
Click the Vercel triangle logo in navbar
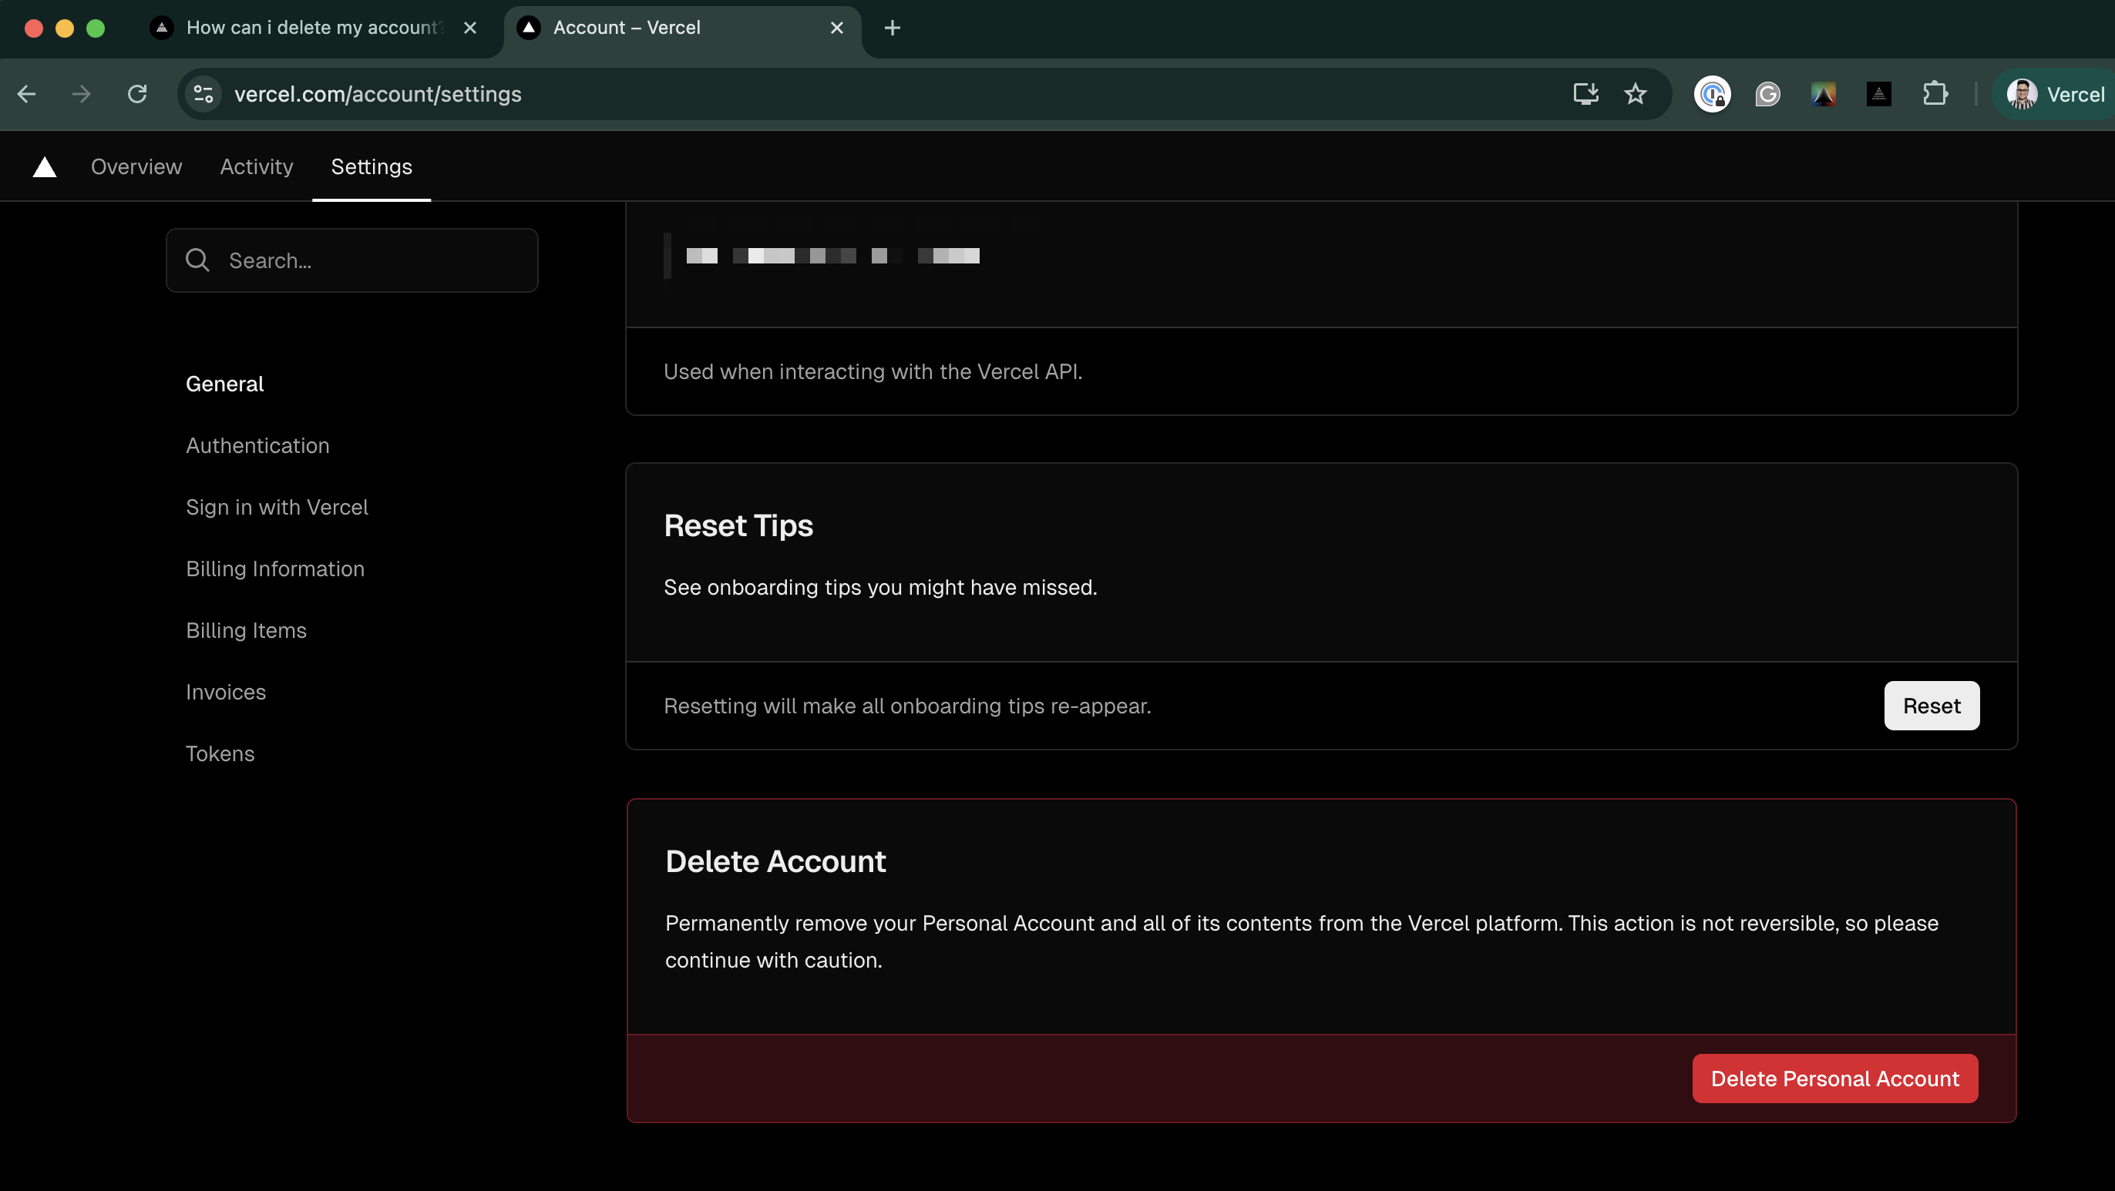point(45,167)
